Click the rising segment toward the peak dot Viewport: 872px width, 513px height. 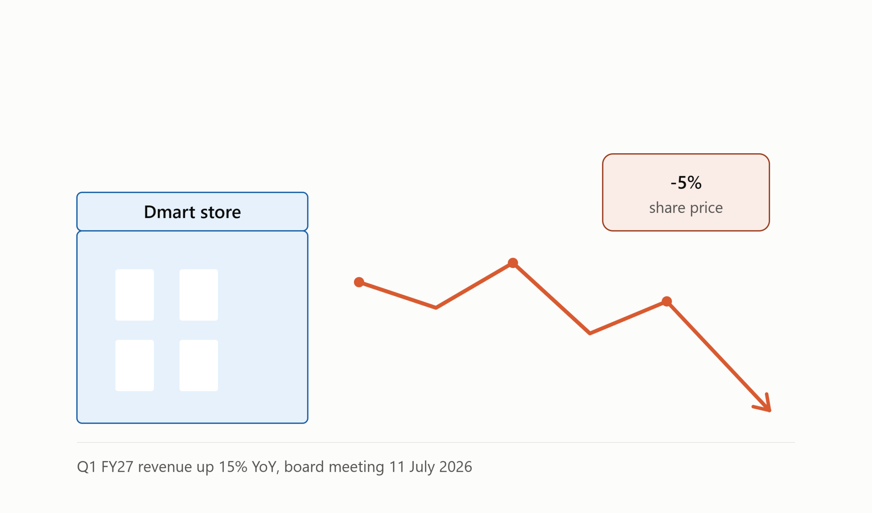474,285
